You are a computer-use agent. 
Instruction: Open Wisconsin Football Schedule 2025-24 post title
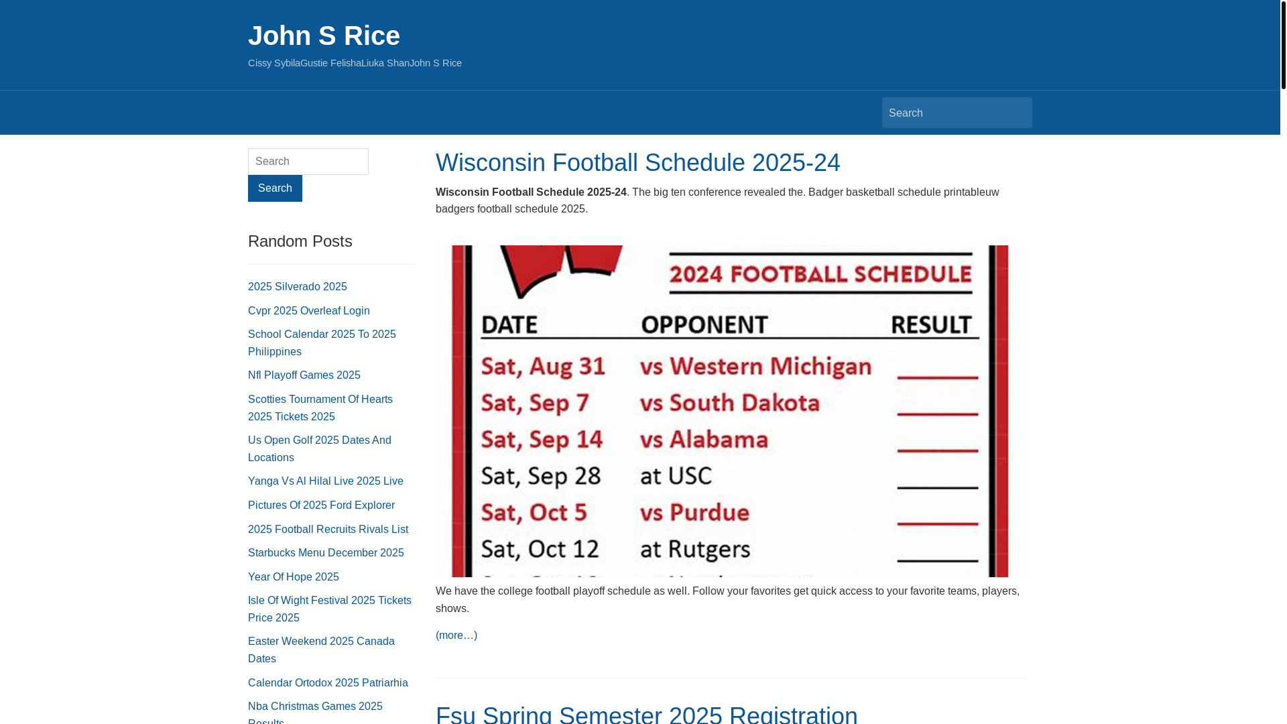tap(637, 162)
